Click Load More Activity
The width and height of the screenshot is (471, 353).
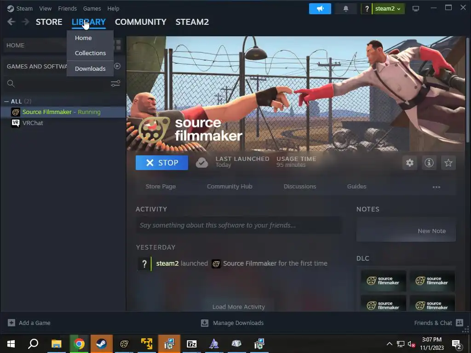239,307
